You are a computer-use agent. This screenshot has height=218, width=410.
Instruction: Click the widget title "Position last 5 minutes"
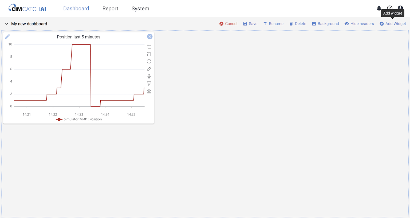click(x=79, y=37)
